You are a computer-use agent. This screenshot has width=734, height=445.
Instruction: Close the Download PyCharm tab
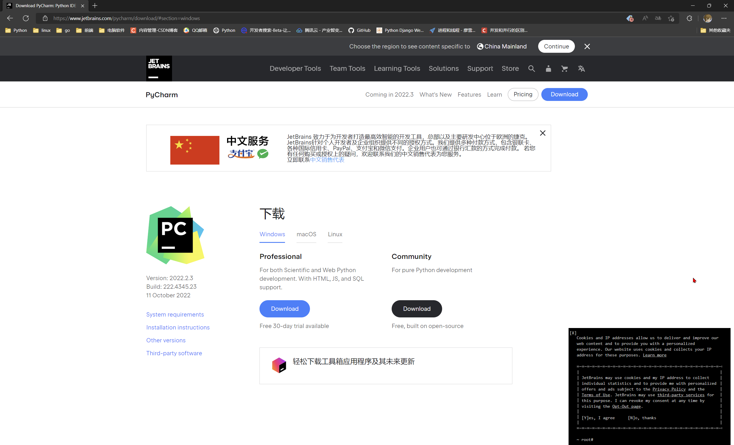pyautogui.click(x=83, y=6)
